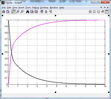This screenshot has width=111, height=99.
Task: Select the Zoom X-axis magnifier tool
Action: (x=18, y=12)
